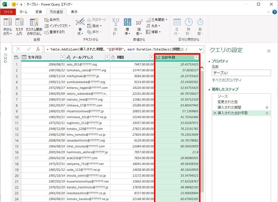Click 重複する列 (Duplicate Column) button
This screenshot has height=202, width=278.
tap(54, 32)
